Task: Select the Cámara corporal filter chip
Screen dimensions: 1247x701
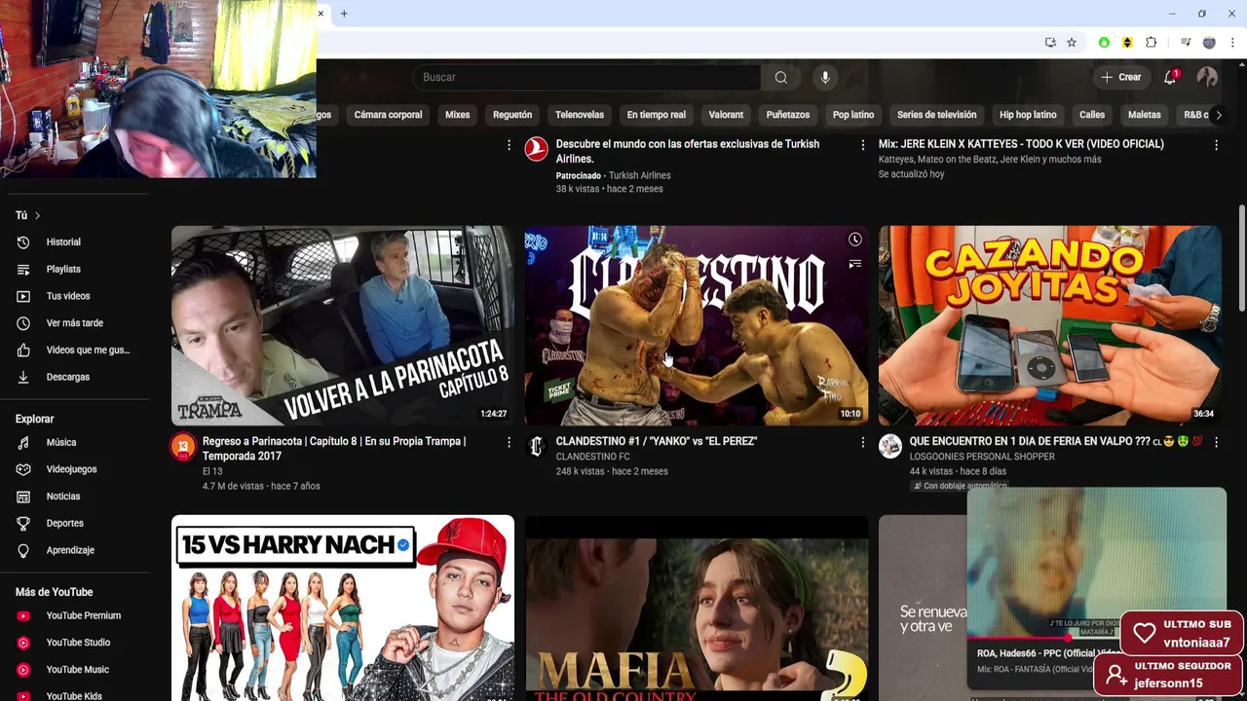Action: (x=388, y=115)
